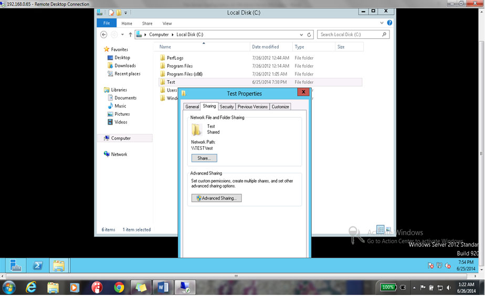Image resolution: width=485 pixels, height=296 pixels.
Task: Expand Computer breadcrumb arrow in address bar
Action: [x=172, y=35]
